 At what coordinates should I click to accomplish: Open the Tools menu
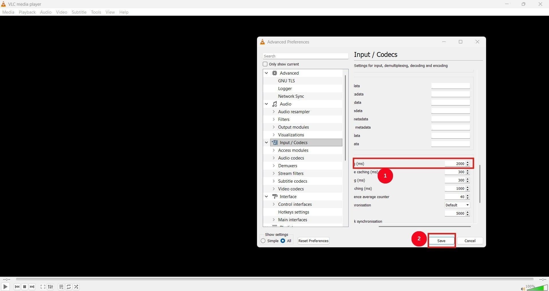pos(96,12)
